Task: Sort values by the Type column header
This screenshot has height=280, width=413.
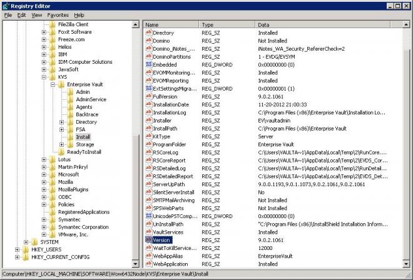Action: 227,25
